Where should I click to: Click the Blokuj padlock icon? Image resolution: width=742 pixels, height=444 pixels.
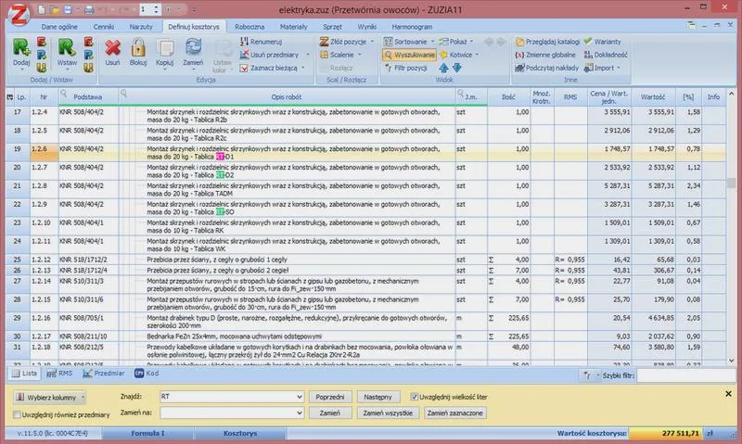[138, 48]
